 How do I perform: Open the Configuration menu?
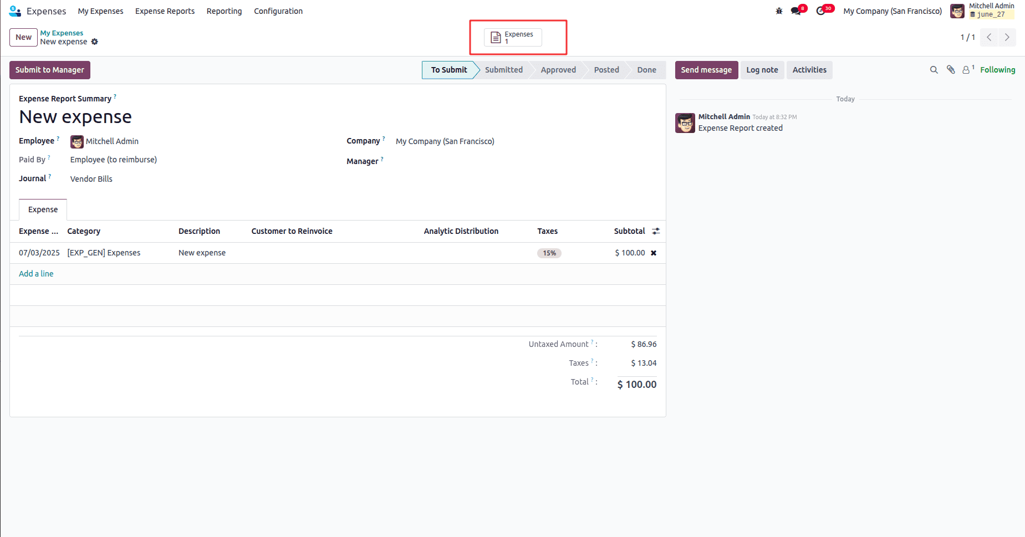pos(278,11)
